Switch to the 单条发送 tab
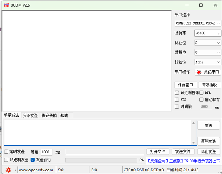222x174 pixels. click(x=12, y=115)
